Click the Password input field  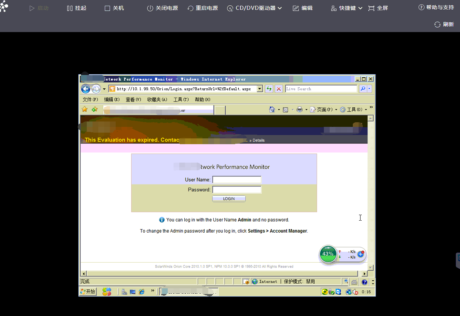(x=237, y=190)
